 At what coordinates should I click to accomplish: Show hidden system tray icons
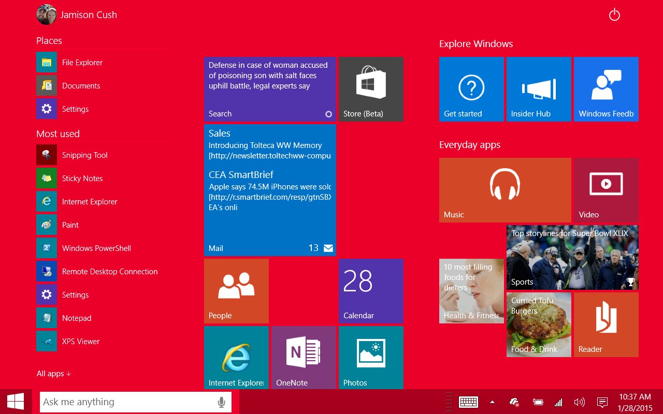coord(492,402)
